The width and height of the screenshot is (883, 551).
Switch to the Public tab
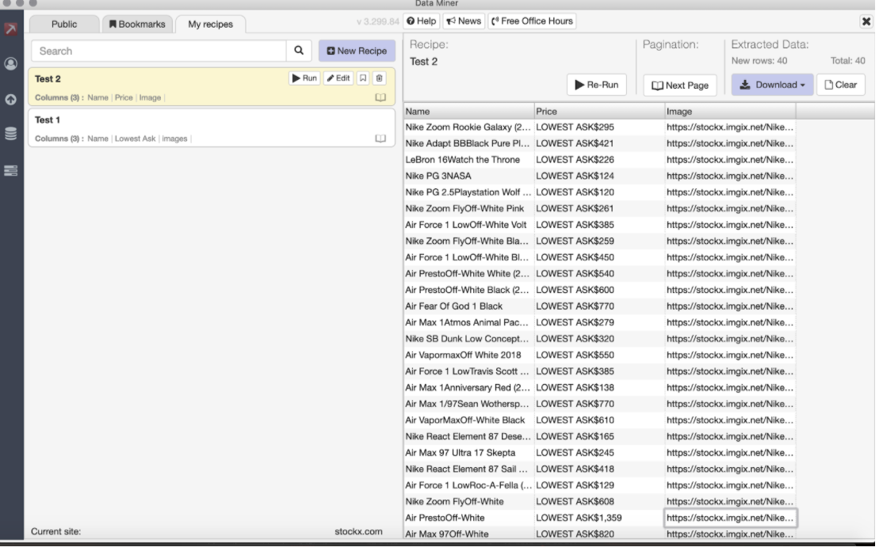64,25
